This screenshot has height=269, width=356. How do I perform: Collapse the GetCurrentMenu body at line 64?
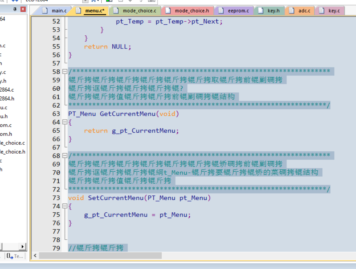(65, 122)
